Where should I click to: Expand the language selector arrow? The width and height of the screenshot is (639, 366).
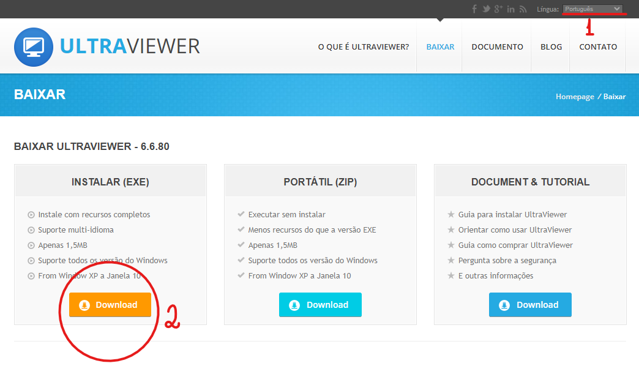[x=618, y=9]
